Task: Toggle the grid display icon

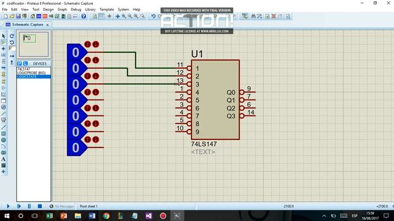Action: (x=101, y=17)
